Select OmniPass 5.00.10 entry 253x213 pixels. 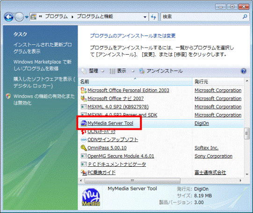click(x=107, y=148)
